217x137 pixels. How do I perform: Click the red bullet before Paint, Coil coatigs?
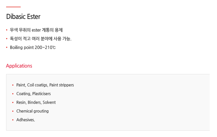tap(13, 85)
